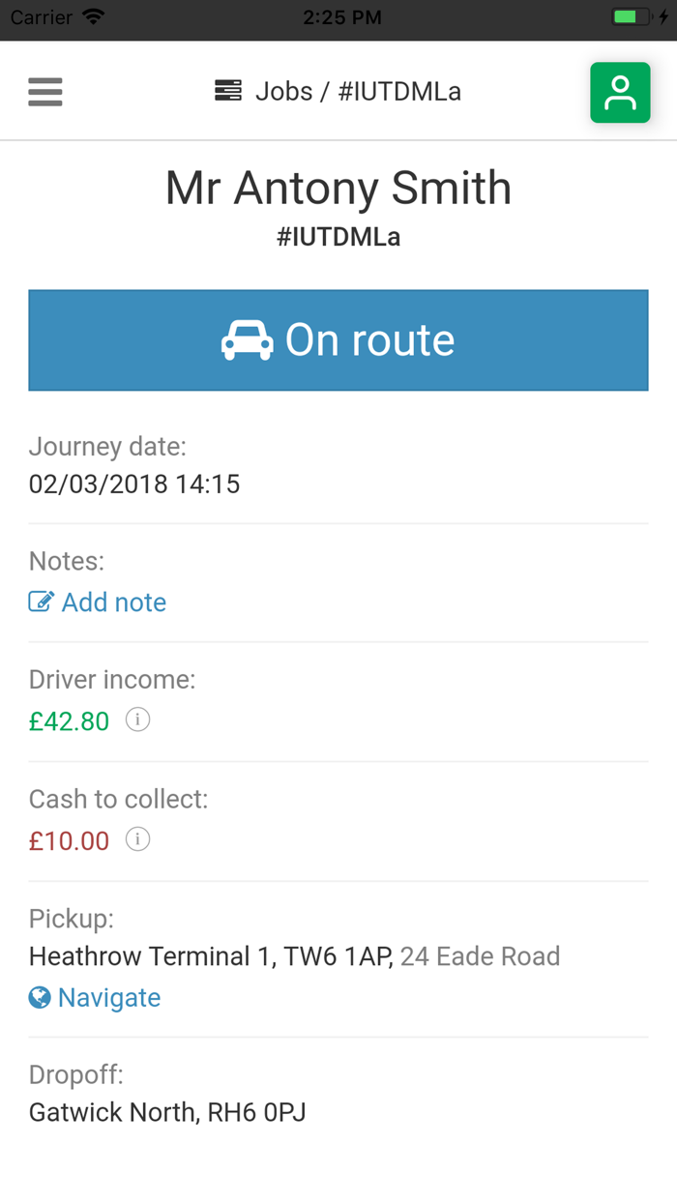
Task: Select the Jobs breadcrumb in the header
Action: point(283,92)
